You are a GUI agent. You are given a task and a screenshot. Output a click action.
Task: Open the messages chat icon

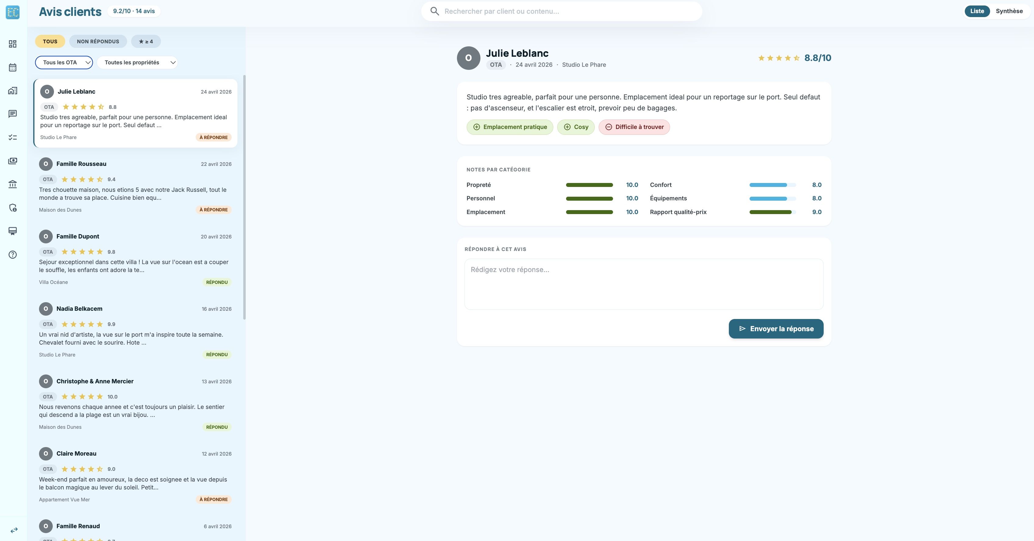click(12, 114)
